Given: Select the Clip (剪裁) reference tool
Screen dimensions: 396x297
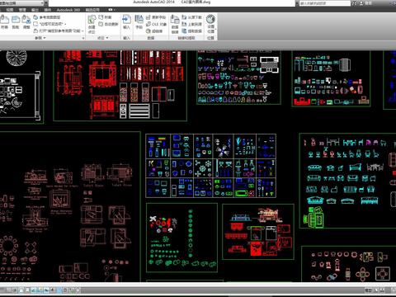Looking at the screenshot, I should tap(16, 22).
